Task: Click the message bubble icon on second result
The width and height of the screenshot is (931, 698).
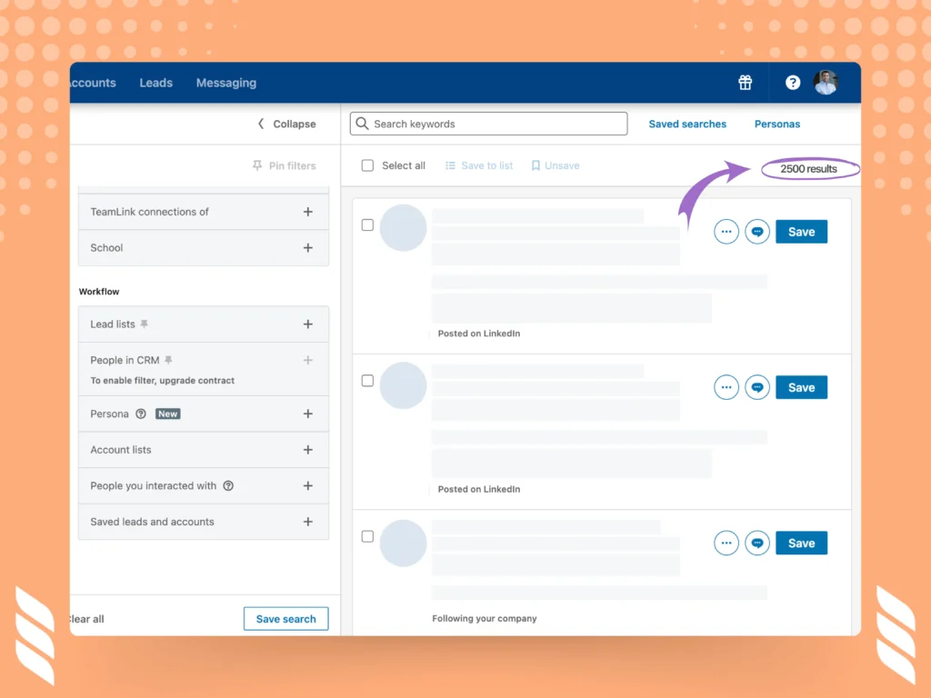Action: click(x=757, y=387)
